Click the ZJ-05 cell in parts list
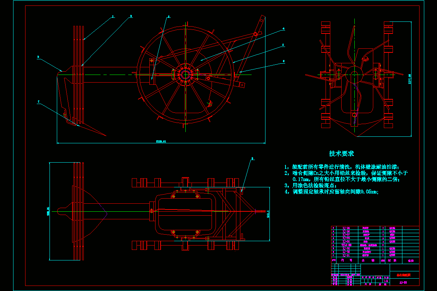 tap(346, 242)
